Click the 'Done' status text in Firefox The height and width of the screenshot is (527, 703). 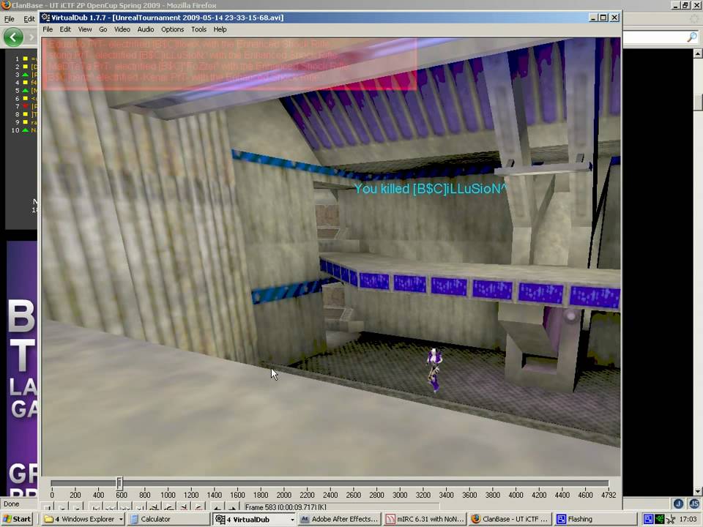[11, 504]
